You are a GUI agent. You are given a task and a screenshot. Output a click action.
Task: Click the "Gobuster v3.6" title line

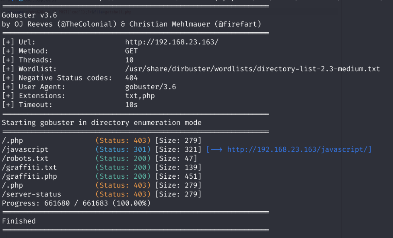tap(29, 15)
